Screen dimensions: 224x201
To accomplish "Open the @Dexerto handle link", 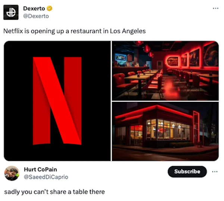I will point(36,16).
